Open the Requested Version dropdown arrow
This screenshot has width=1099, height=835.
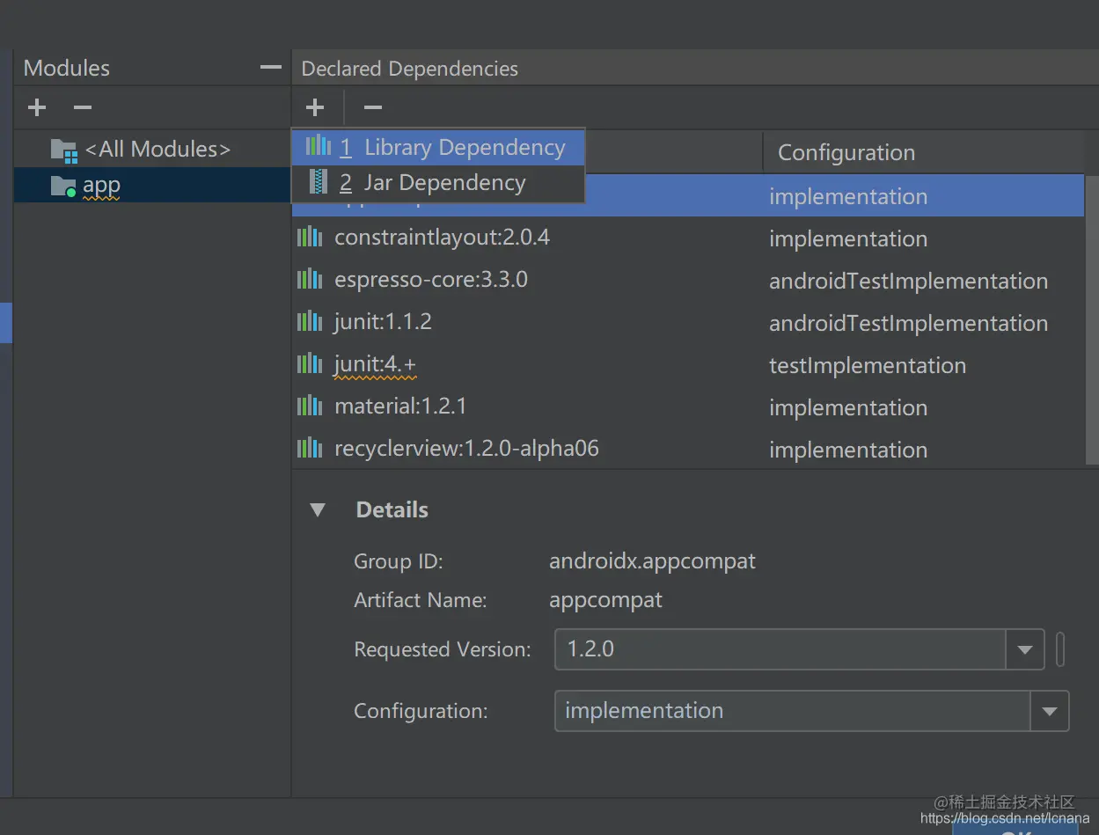(x=1025, y=650)
